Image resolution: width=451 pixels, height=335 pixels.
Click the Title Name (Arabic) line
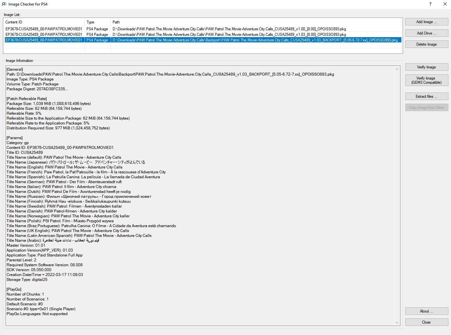(53, 240)
